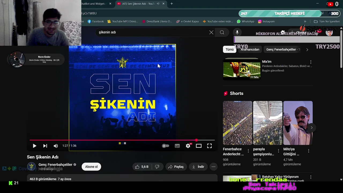Click the Shorts section heading
Image resolution: width=343 pixels, height=193 pixels.
click(237, 93)
